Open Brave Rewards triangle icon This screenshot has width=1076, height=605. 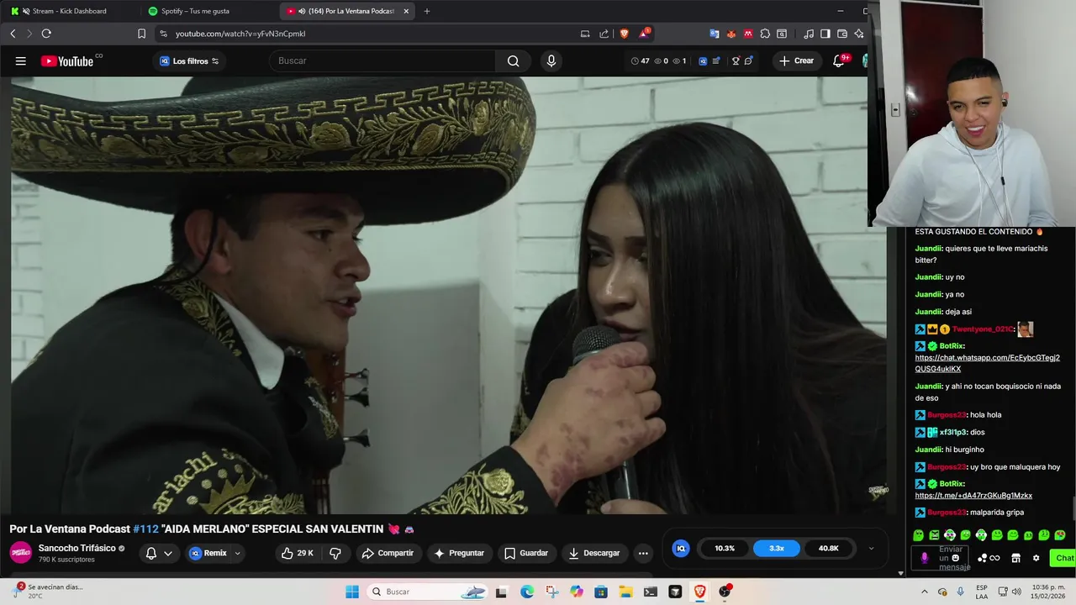(x=644, y=34)
